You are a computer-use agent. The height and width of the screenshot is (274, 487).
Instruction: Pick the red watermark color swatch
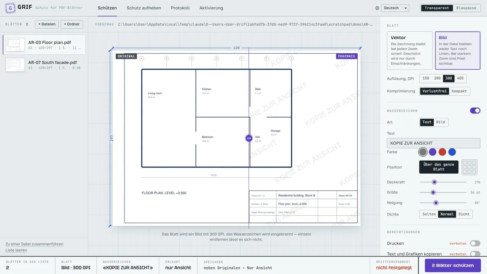point(442,152)
